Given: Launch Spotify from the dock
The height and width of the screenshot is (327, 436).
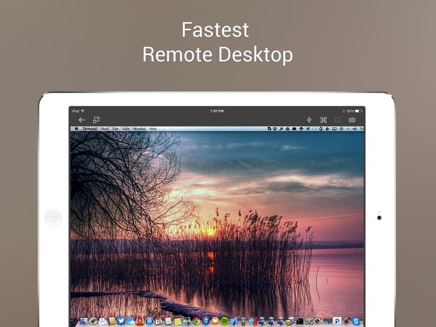Looking at the screenshot, I should tap(225, 321).
